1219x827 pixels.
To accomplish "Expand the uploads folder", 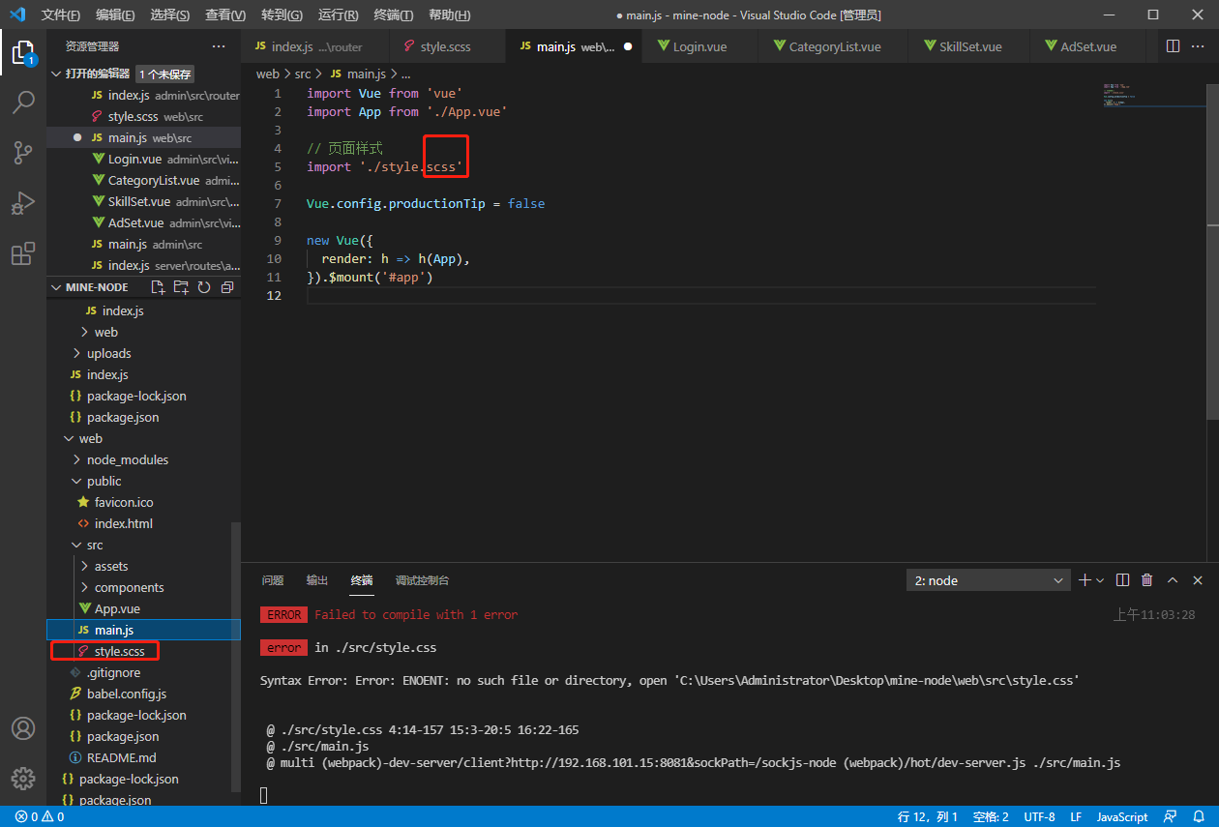I will click(108, 353).
